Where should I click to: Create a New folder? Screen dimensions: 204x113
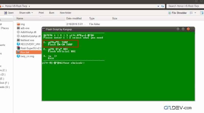point(66,13)
